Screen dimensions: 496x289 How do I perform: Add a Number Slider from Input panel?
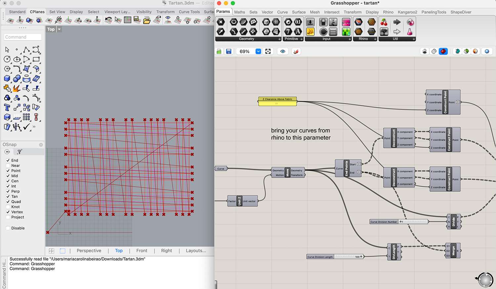[x=310, y=22]
